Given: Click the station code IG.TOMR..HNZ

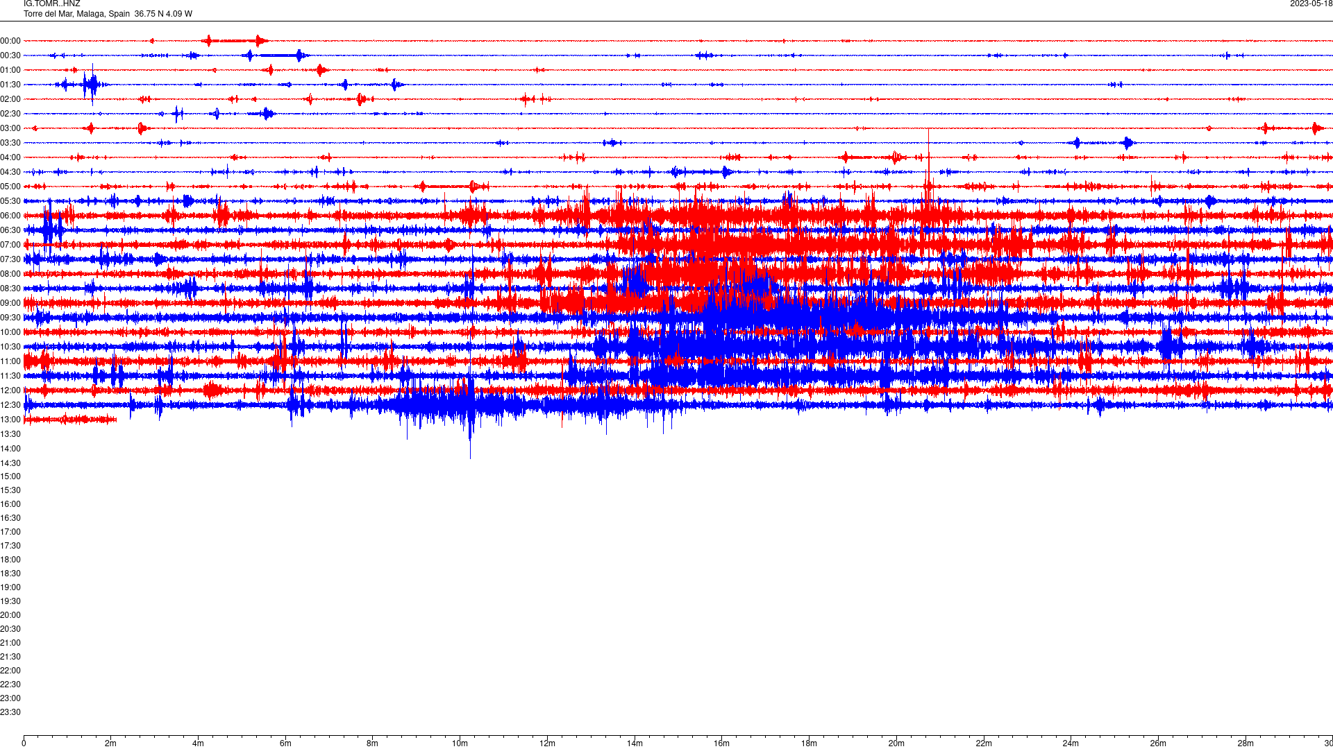Looking at the screenshot, I should coord(52,4).
